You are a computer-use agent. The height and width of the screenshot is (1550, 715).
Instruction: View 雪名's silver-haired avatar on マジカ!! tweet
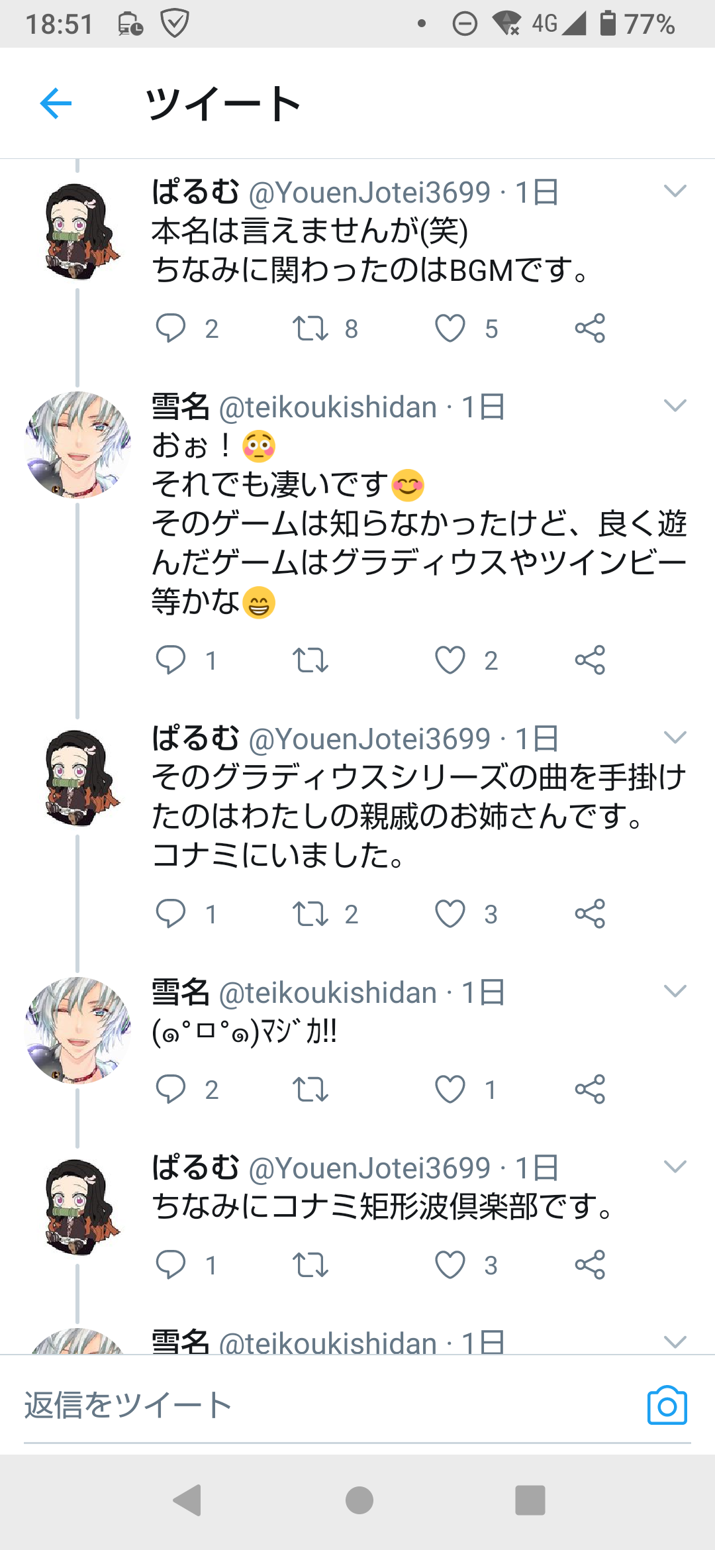(x=77, y=1030)
